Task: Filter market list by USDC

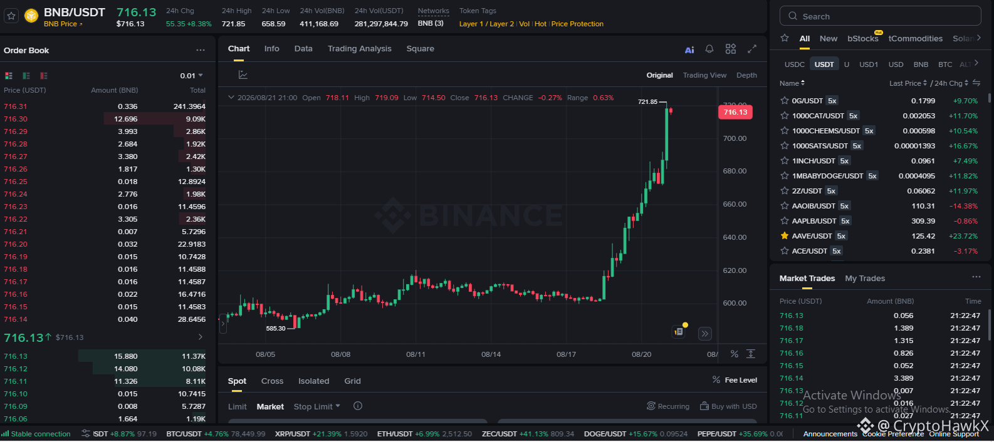Action: 794,64
